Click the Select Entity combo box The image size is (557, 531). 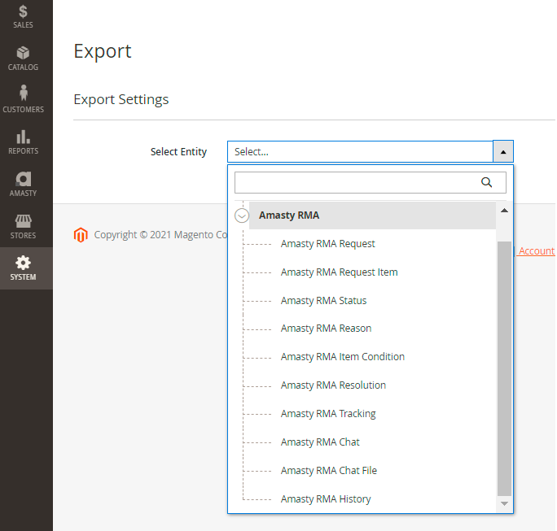click(360, 152)
